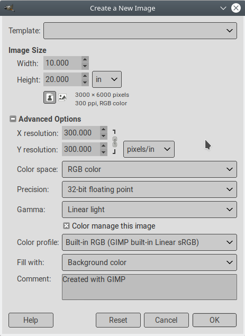The height and width of the screenshot is (336, 245).
Task: Select portrait orientation icon
Action: click(50, 97)
